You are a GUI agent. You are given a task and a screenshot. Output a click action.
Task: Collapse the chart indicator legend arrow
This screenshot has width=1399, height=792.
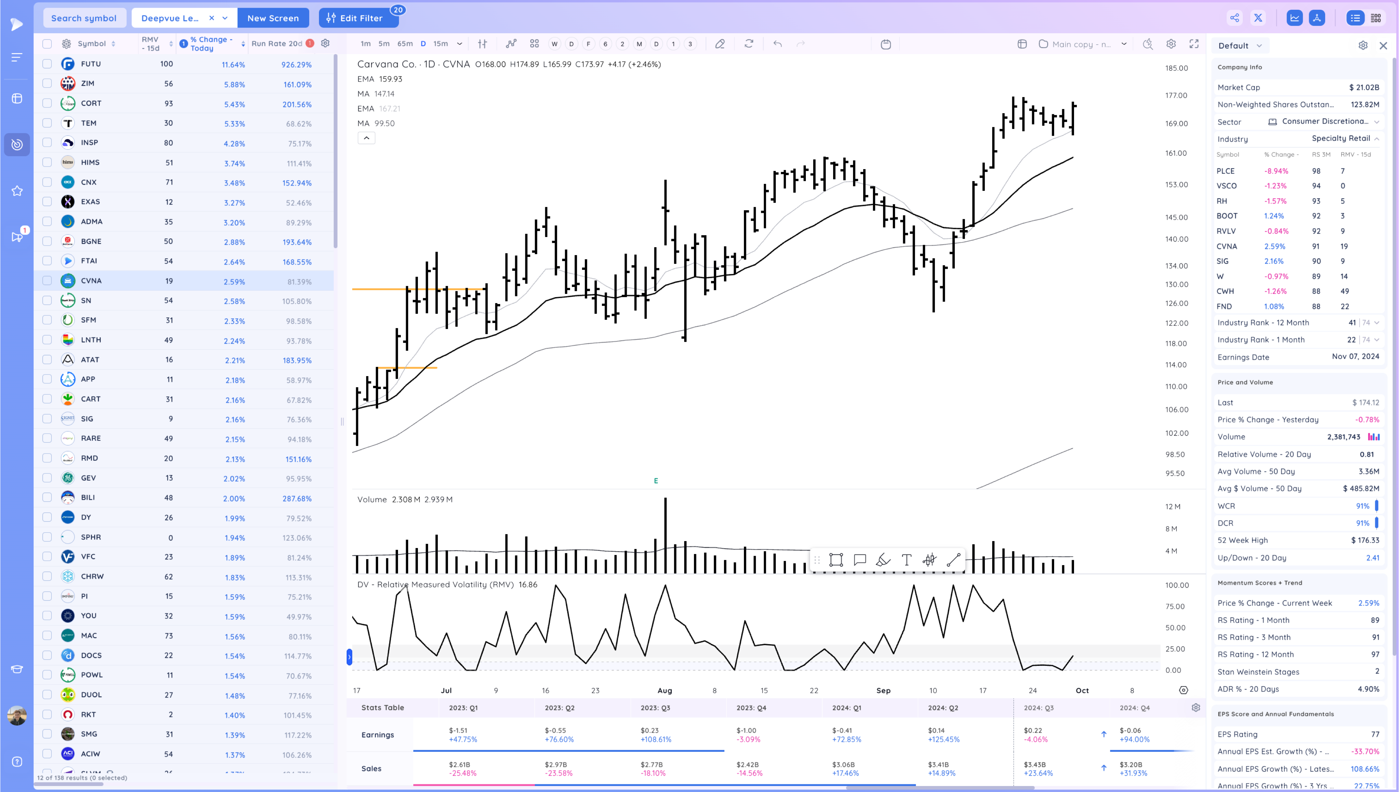(366, 138)
